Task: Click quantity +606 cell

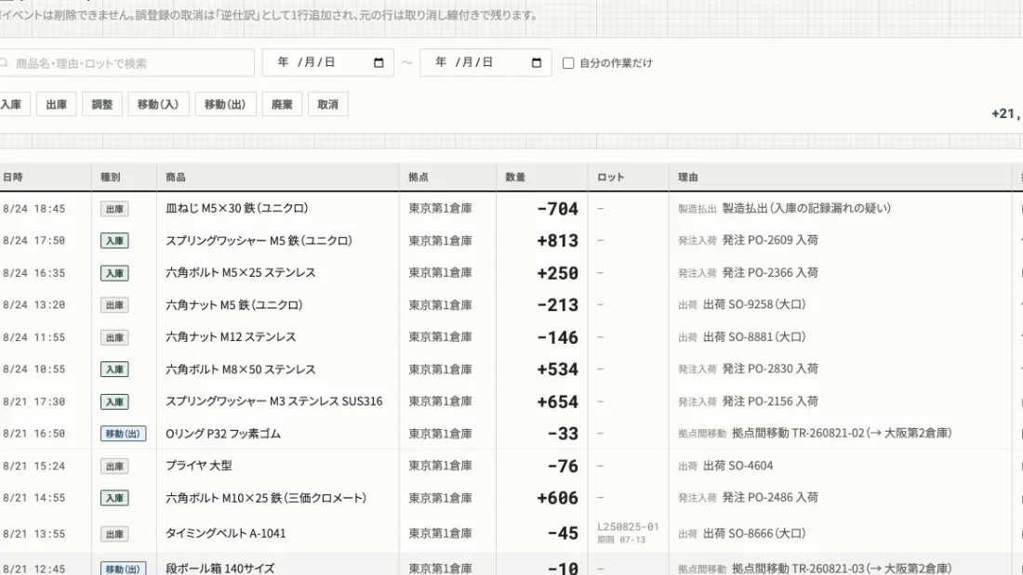Action: pos(558,498)
